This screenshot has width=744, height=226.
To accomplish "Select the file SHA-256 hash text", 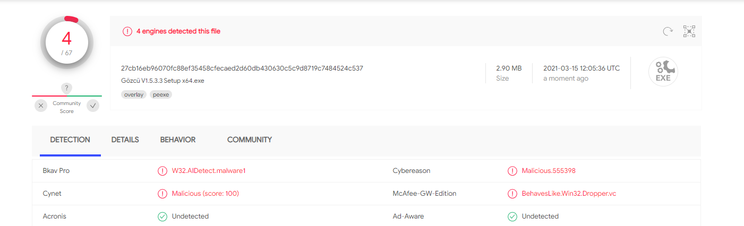I will coord(242,68).
